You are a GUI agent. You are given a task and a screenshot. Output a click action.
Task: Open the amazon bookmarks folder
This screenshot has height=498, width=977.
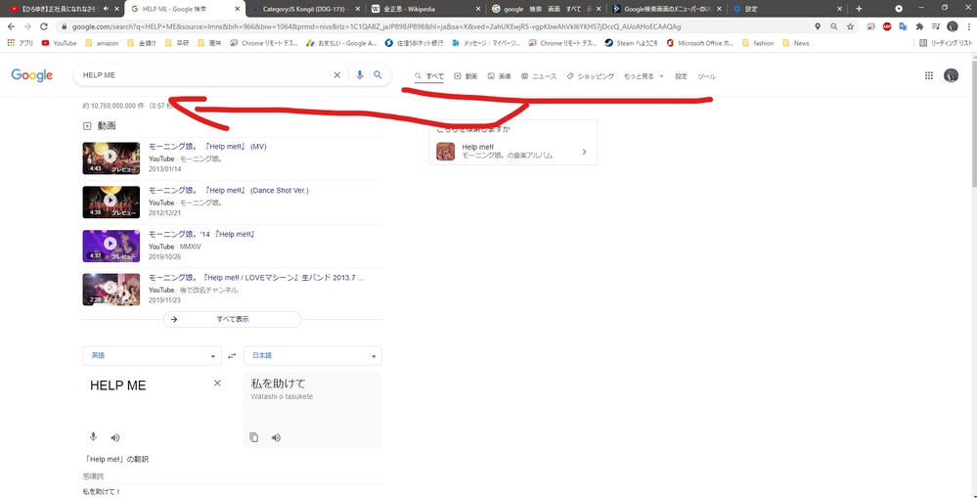click(x=102, y=43)
